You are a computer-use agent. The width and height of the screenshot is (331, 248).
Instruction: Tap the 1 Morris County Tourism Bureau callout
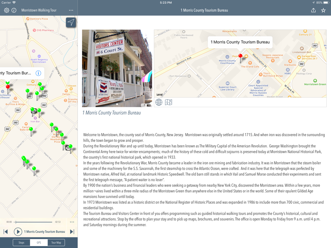click(240, 42)
